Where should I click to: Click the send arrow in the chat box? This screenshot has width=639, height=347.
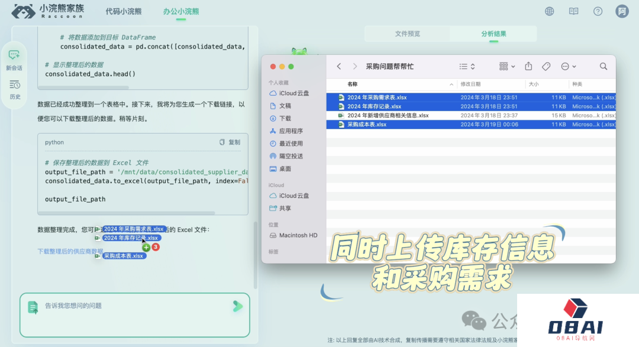tap(237, 306)
